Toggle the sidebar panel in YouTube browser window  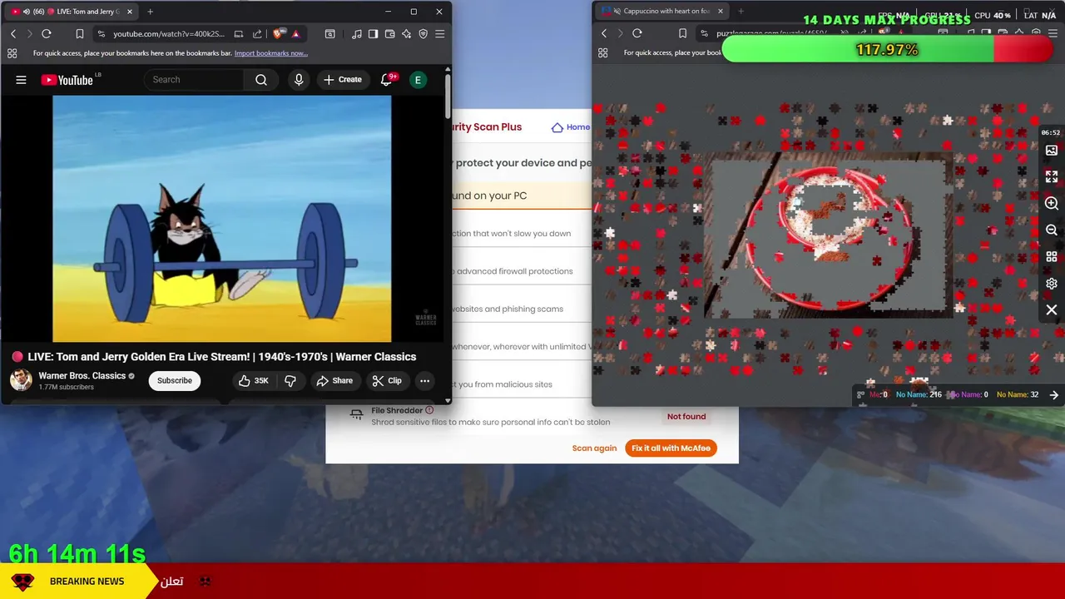(x=374, y=34)
